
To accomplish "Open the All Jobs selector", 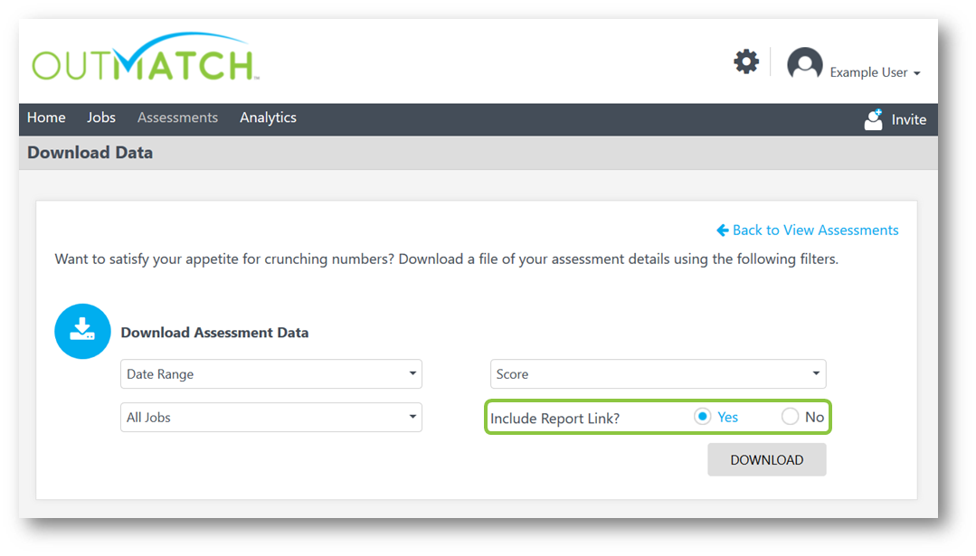I will click(x=270, y=417).
